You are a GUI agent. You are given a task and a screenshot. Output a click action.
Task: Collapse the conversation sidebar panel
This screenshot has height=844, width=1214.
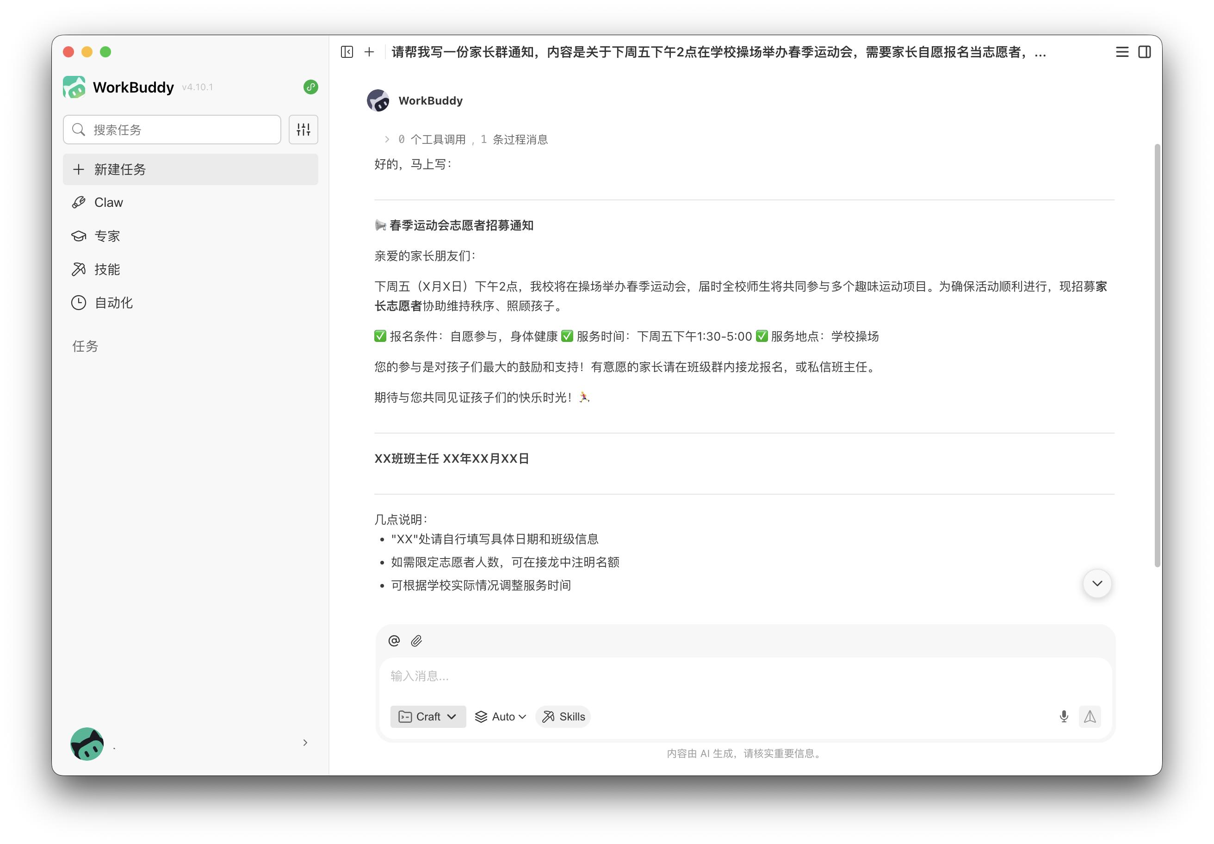pyautogui.click(x=347, y=52)
